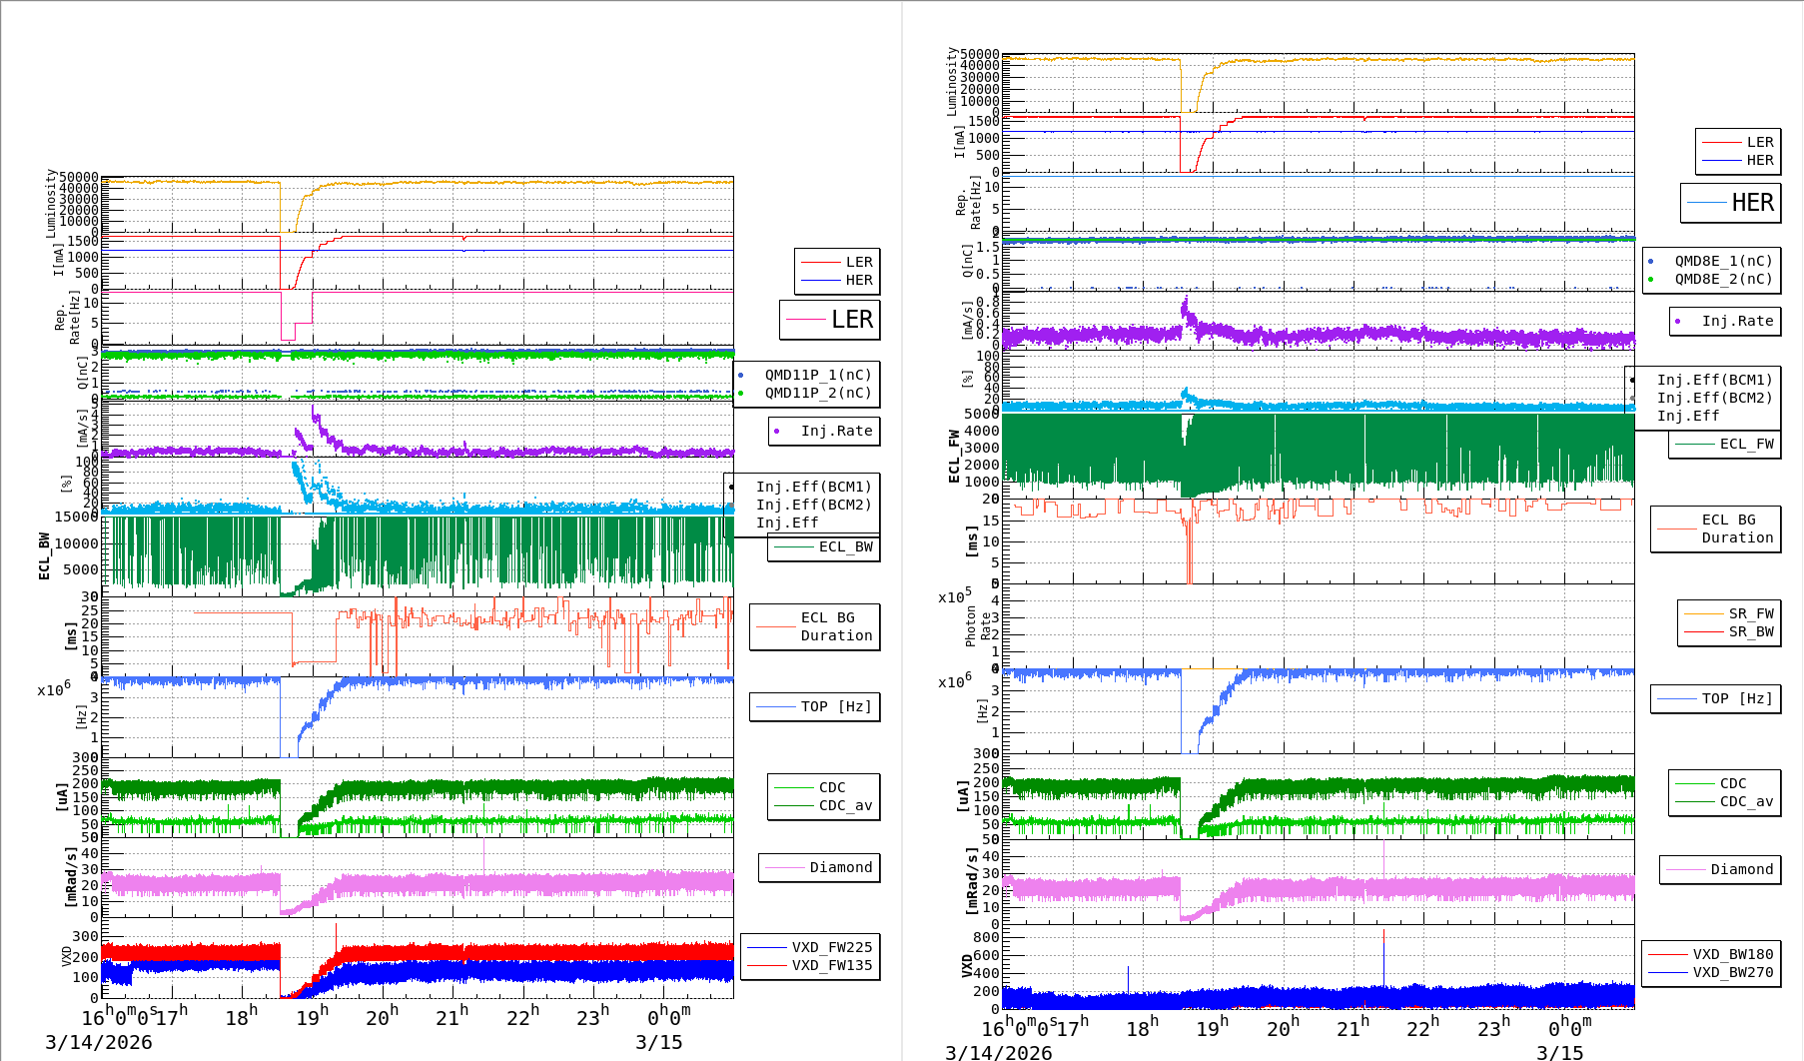Click TOP [Hz] legend in the HER panel
1804x1061 pixels.
(1737, 698)
